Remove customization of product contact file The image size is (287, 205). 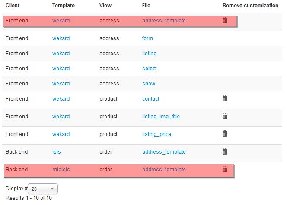(x=225, y=98)
